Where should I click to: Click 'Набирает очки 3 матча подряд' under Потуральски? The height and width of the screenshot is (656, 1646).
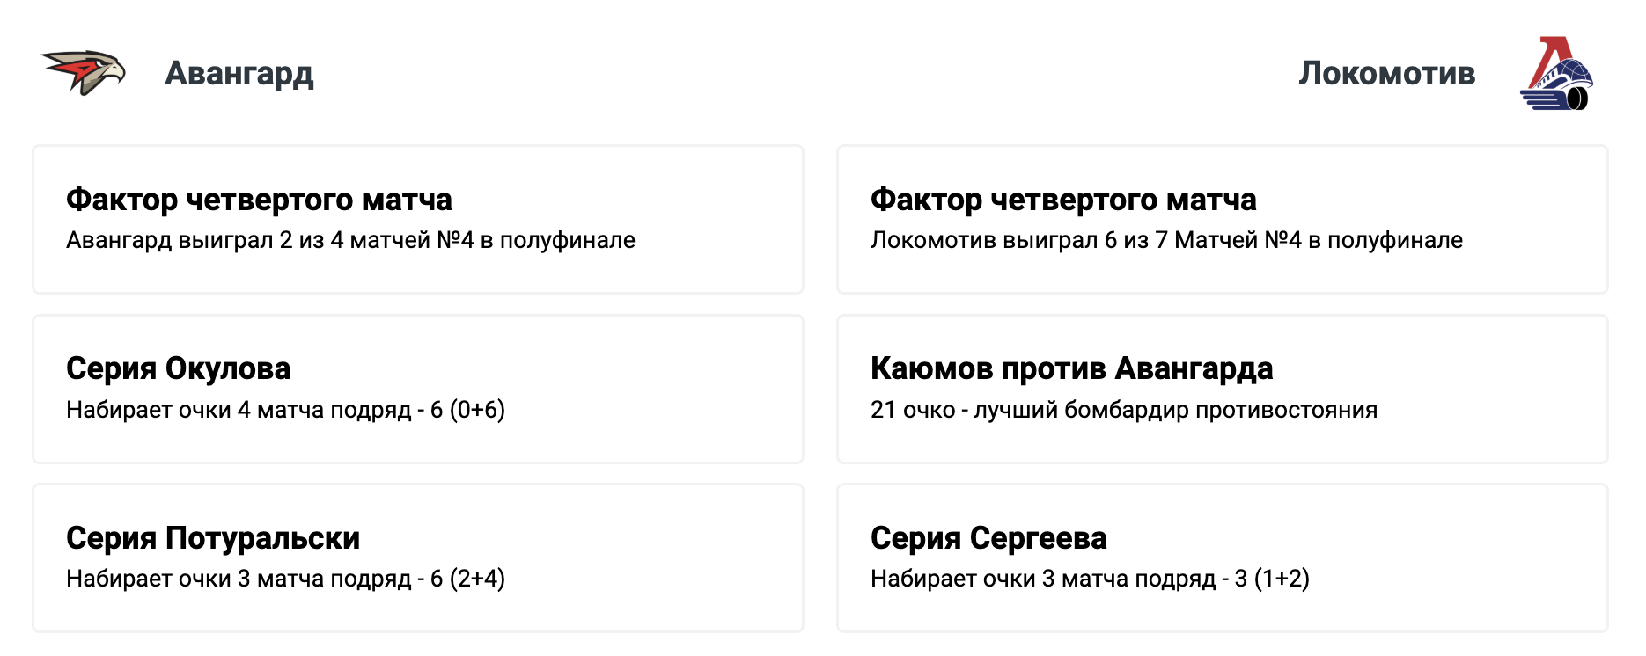tap(239, 579)
